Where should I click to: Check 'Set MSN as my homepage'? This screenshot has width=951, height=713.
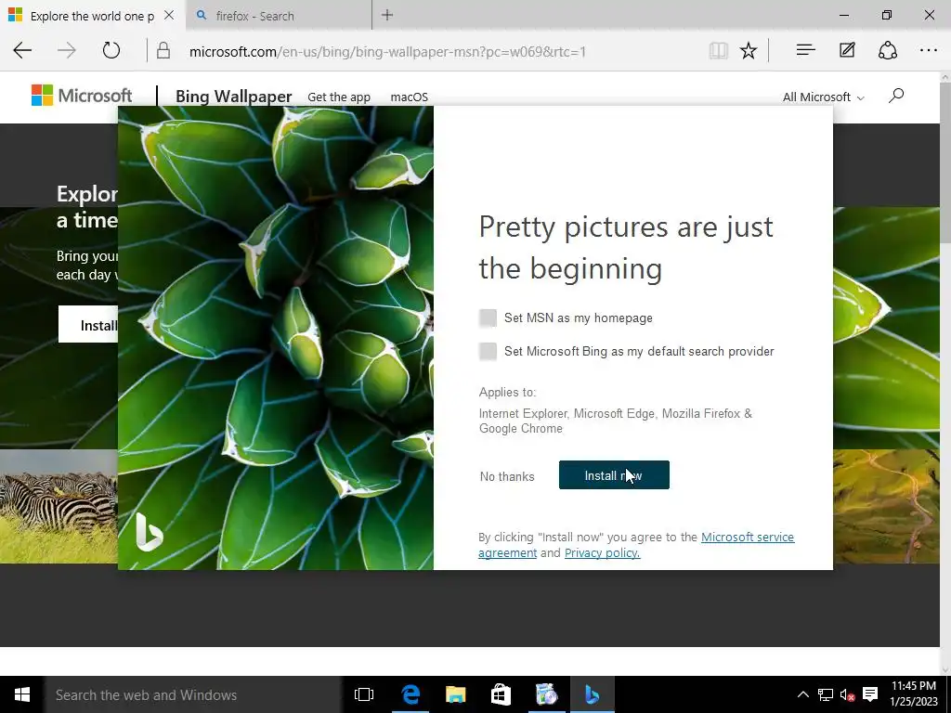coord(488,318)
